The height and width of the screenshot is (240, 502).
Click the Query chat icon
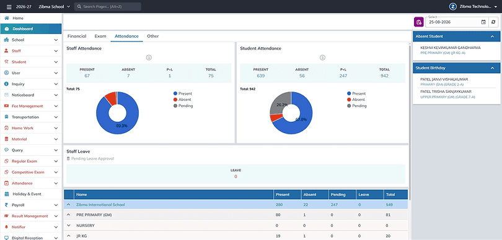6,150
